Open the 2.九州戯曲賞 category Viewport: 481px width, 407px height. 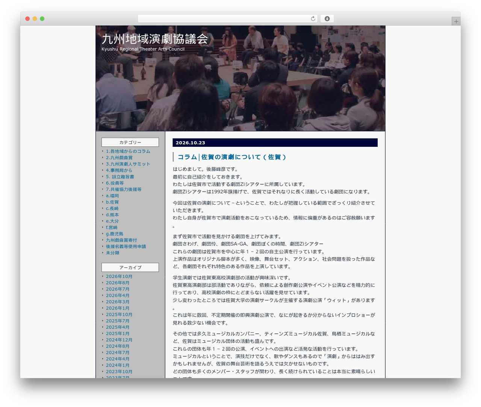(119, 158)
